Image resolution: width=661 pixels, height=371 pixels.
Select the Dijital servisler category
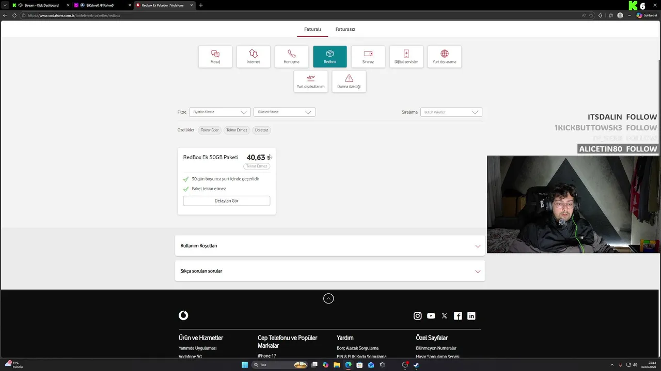(406, 57)
